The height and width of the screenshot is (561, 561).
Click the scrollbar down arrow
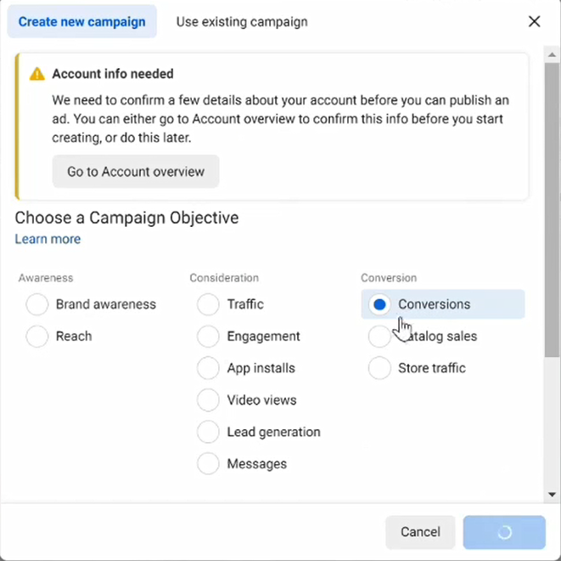point(552,495)
